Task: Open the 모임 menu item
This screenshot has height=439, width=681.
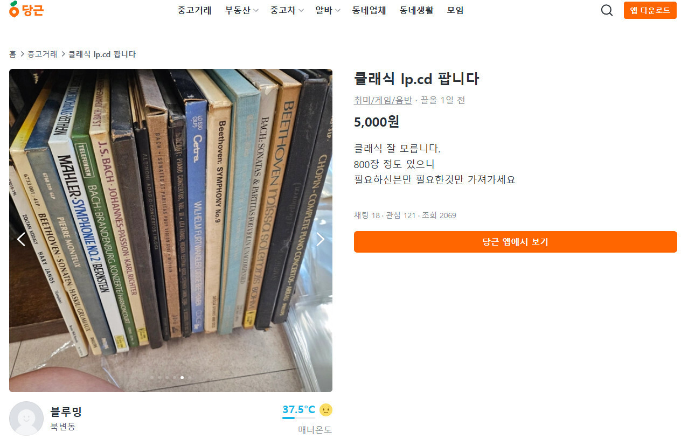Action: click(x=455, y=10)
